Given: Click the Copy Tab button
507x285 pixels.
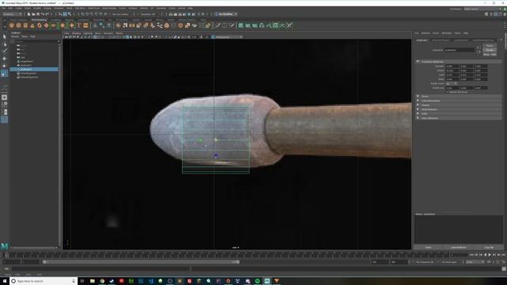Looking at the screenshot, I should coord(489,248).
